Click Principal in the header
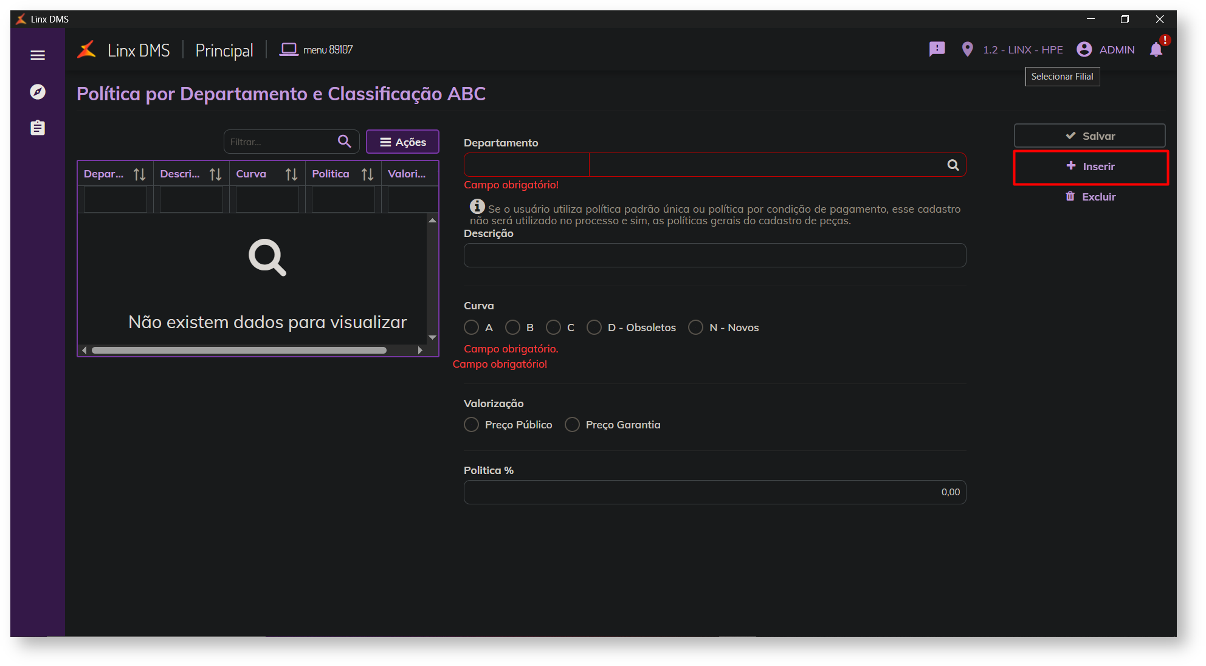 [224, 50]
